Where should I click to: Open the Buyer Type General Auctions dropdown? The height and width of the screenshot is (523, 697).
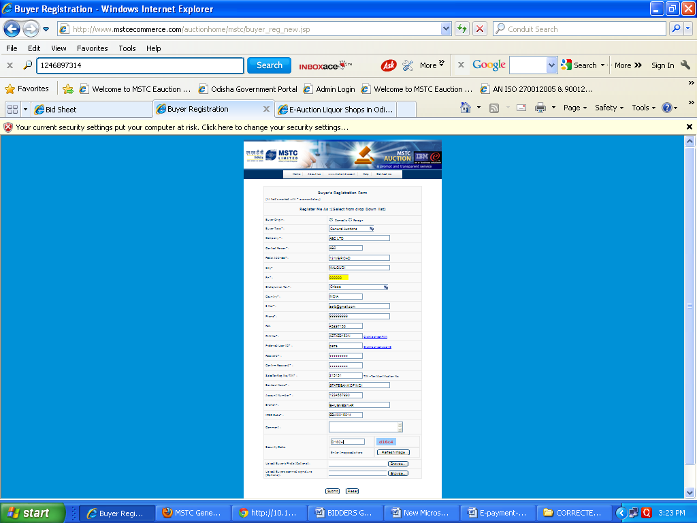352,229
